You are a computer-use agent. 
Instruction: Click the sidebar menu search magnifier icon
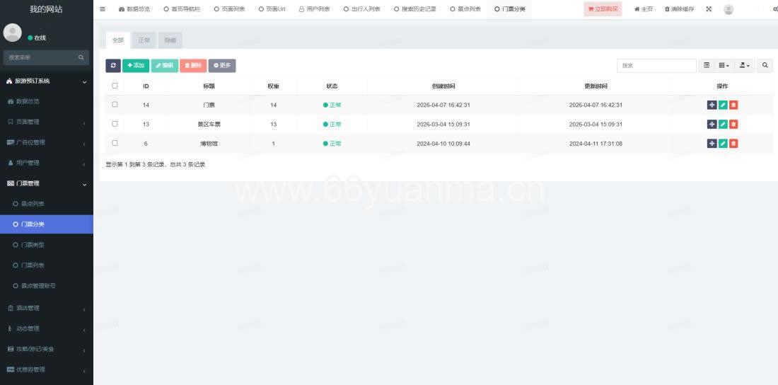(81, 57)
